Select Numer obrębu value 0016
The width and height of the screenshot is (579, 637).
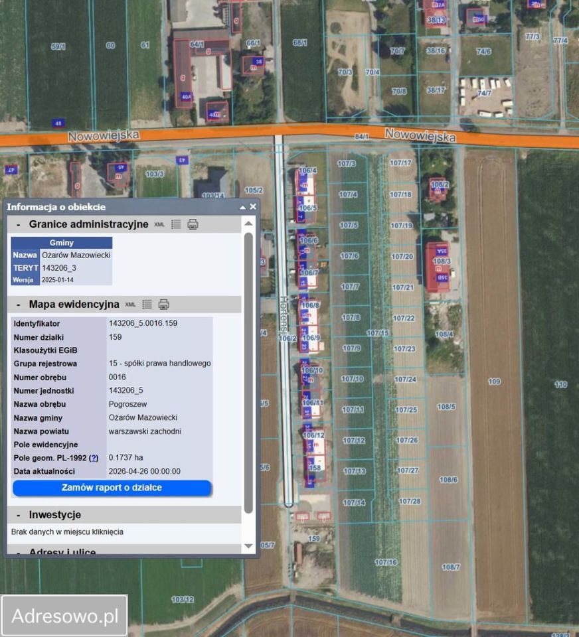click(117, 377)
